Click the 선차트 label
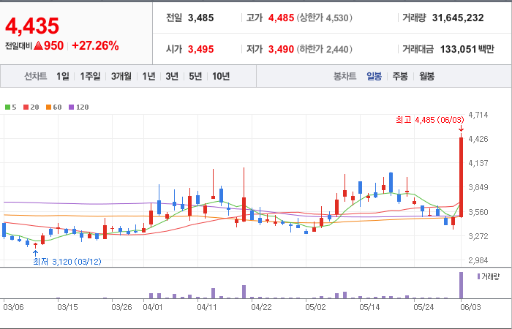 click(x=36, y=76)
